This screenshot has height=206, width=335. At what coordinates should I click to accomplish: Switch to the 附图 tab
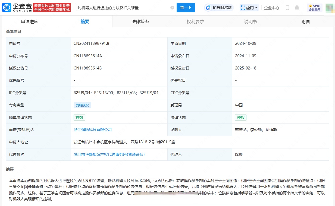coord(306,22)
